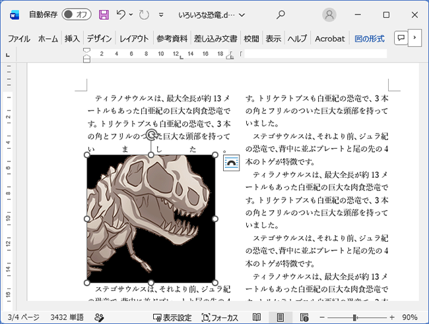Click the Word application logo icon
The image size is (429, 324).
coord(15,14)
